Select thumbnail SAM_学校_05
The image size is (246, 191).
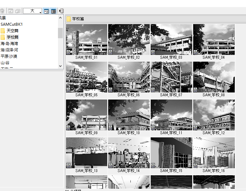pos(87,77)
